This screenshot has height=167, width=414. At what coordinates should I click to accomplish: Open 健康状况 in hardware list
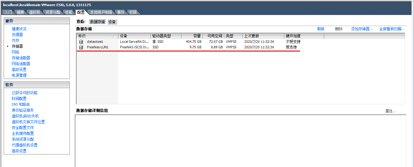(x=19, y=29)
